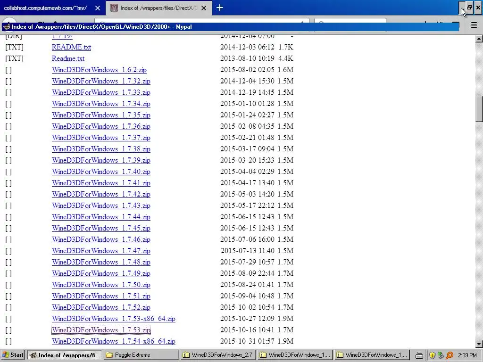483x362 pixels.
Task: Switch to Peggle Extreme taskbar window
Action: [x=141, y=355]
